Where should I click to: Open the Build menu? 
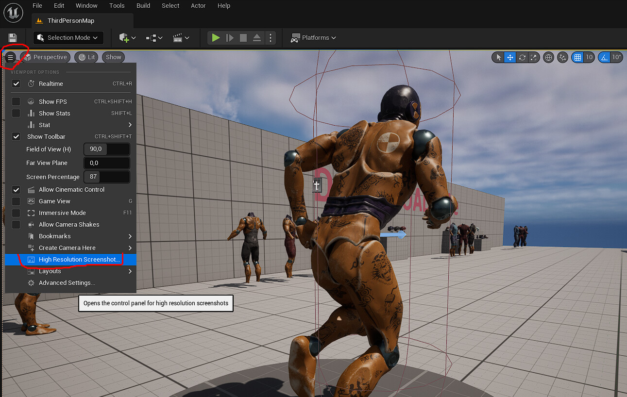tap(143, 6)
